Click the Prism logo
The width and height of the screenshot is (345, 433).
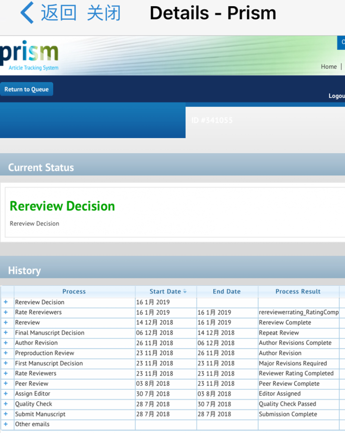point(30,55)
